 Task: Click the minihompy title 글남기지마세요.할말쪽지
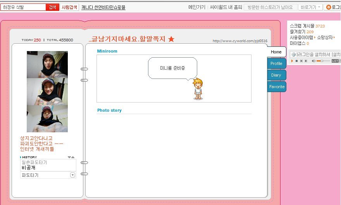127,39
